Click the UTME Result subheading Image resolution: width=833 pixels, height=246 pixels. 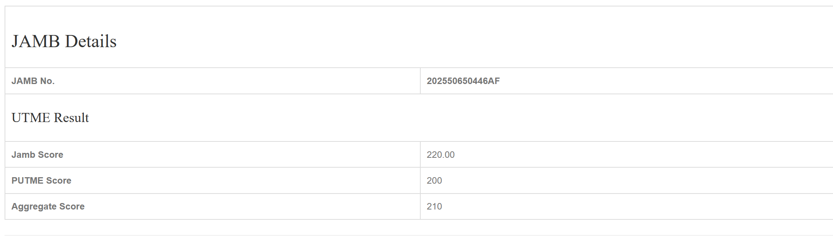pos(50,118)
